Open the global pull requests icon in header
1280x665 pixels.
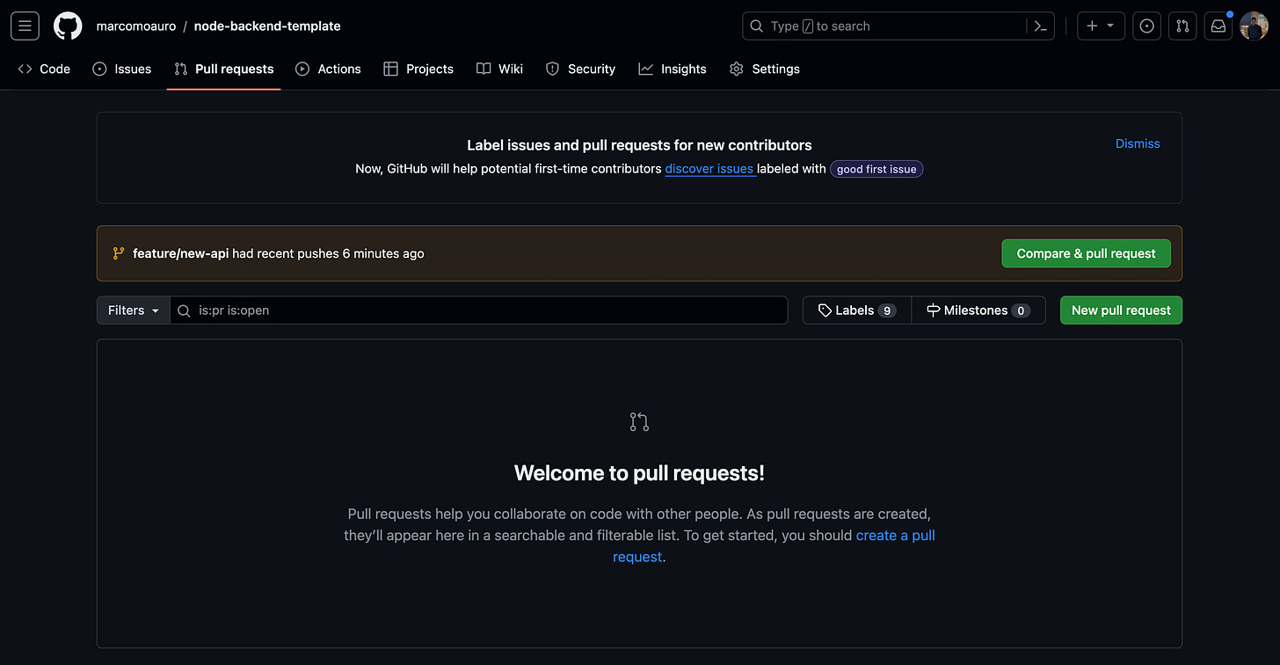coord(1182,26)
